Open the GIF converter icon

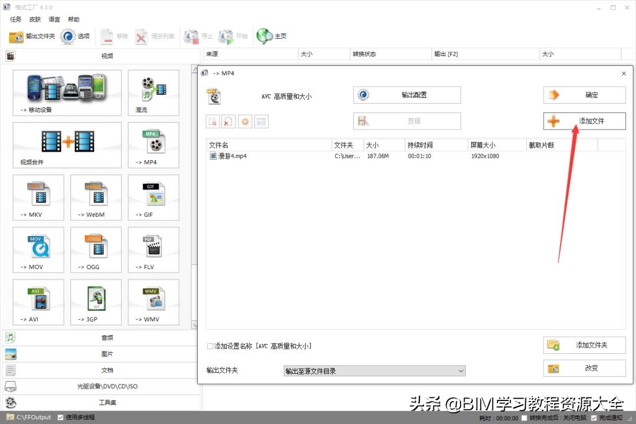click(x=153, y=197)
